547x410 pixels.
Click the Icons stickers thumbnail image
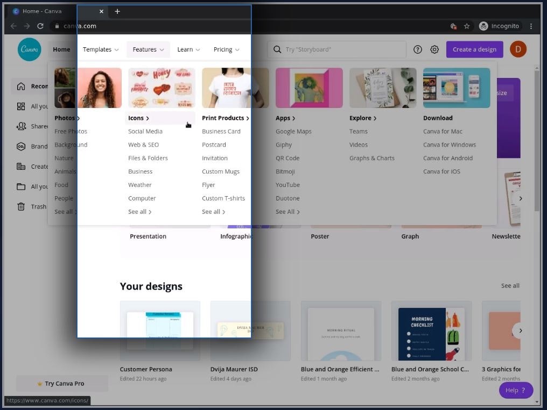[162, 88]
